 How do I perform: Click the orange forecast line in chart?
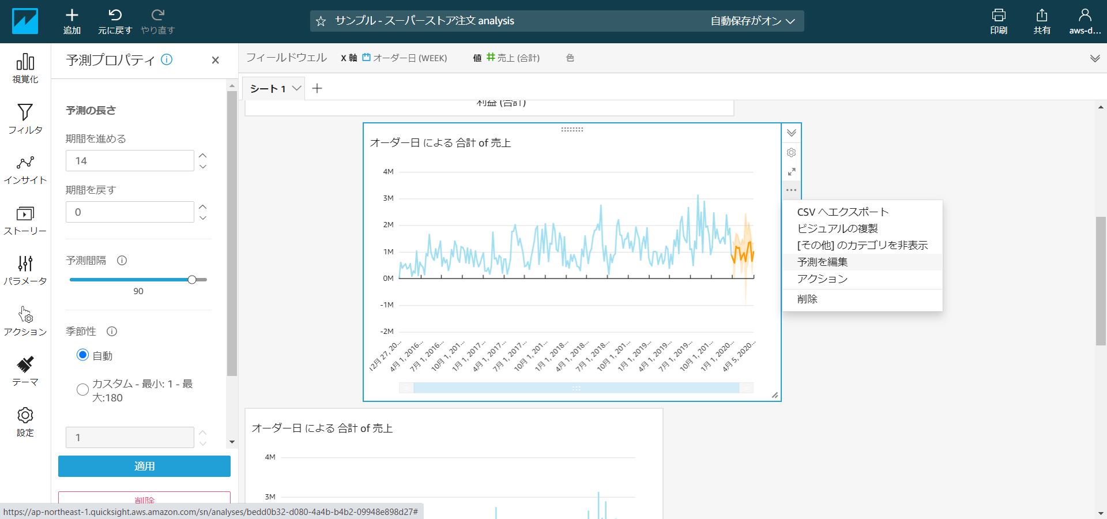point(743,253)
